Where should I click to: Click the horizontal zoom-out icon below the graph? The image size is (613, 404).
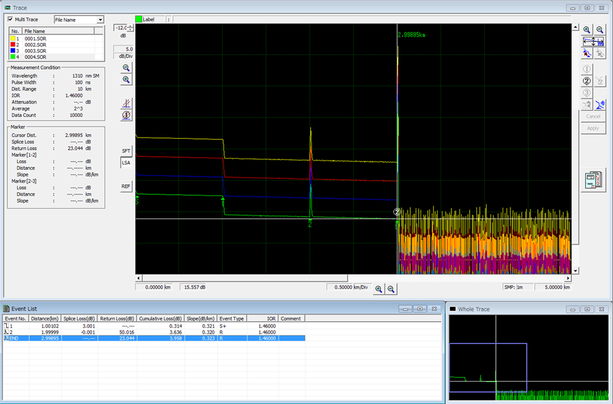[391, 289]
